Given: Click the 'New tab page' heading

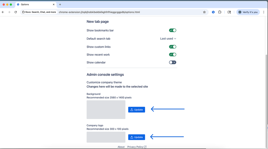Looking at the screenshot, I should 98,21.
